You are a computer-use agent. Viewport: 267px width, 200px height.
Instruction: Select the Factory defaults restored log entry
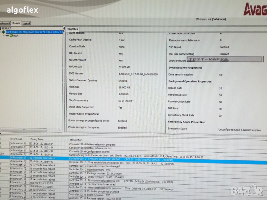pos(92,183)
